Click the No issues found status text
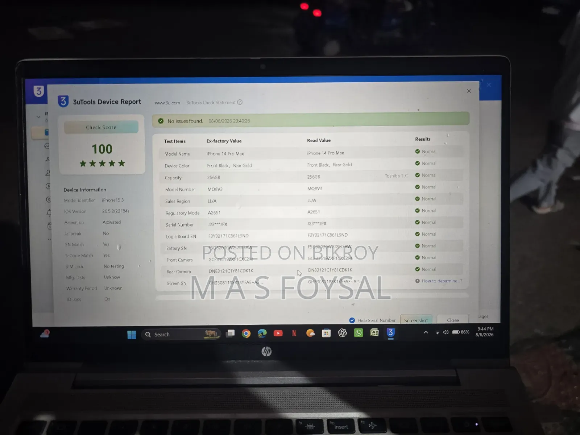 (x=185, y=121)
